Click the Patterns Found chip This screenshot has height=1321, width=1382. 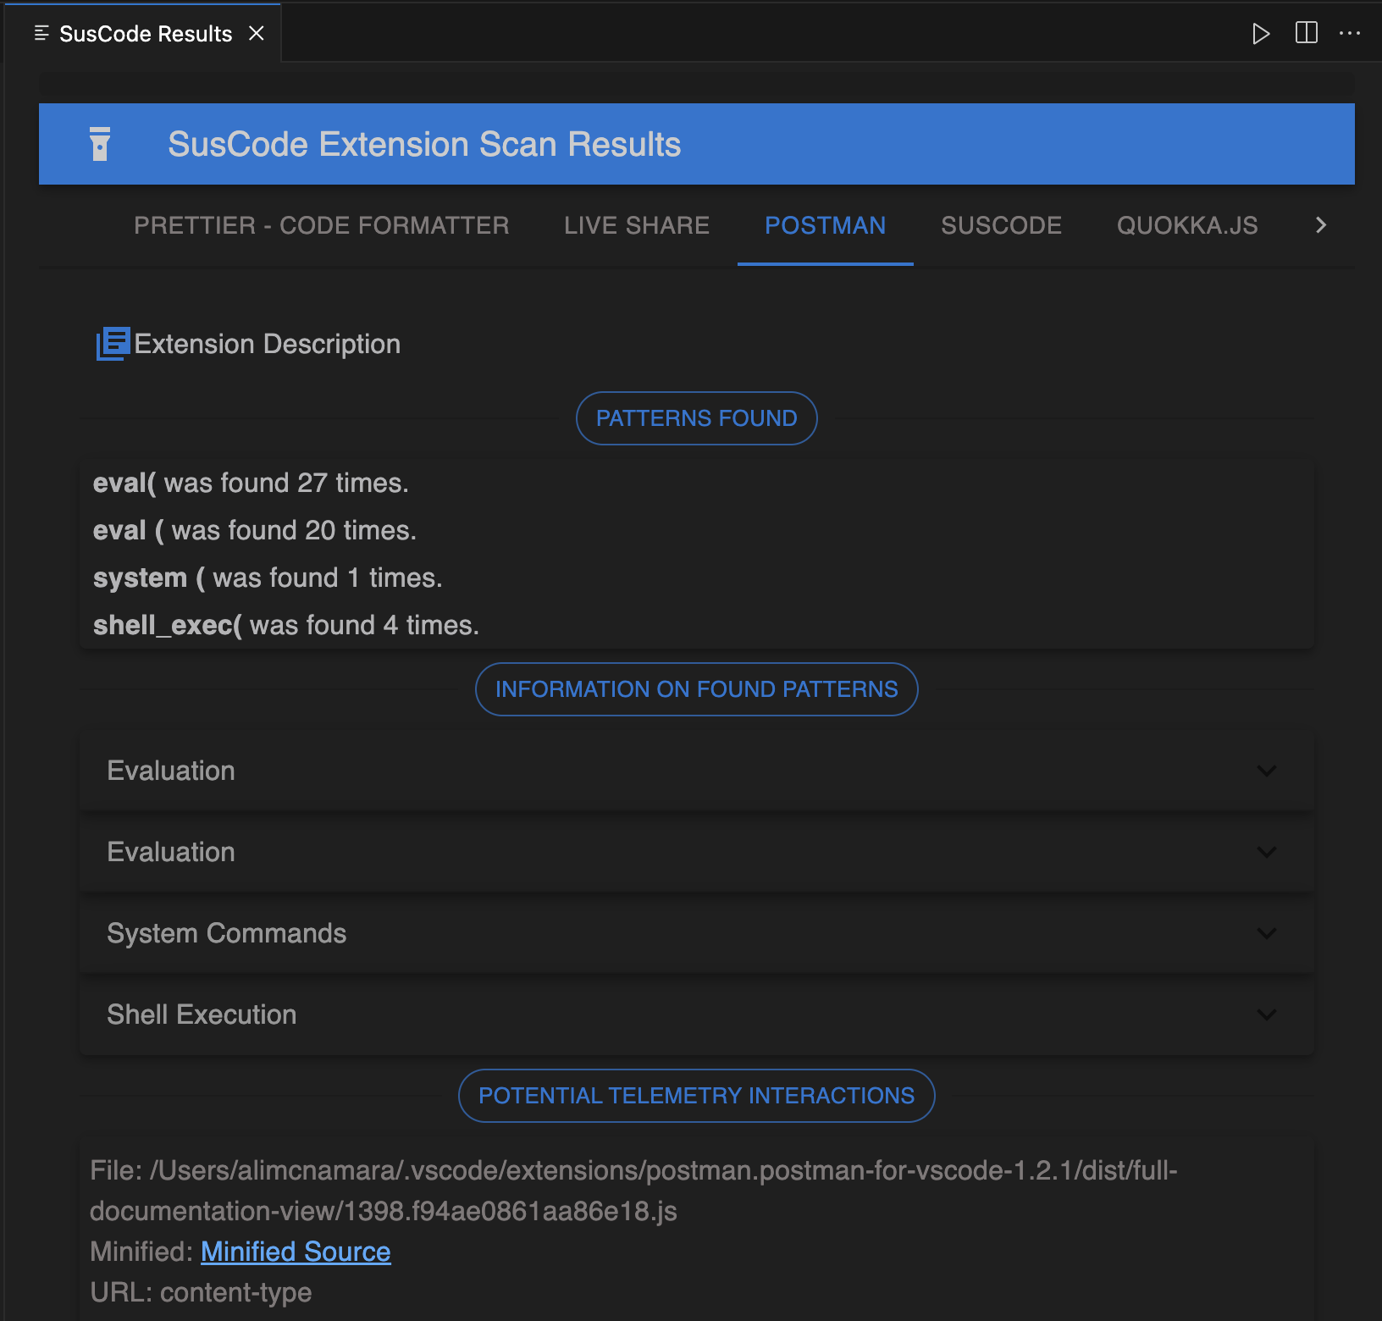tap(697, 418)
